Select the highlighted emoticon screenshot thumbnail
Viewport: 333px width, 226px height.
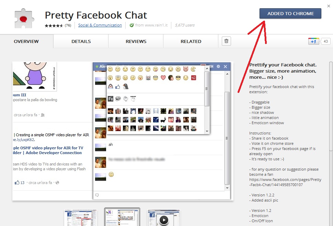122,217
